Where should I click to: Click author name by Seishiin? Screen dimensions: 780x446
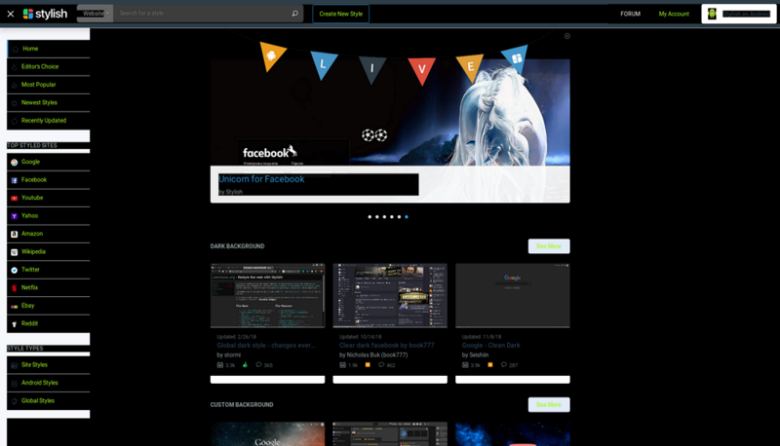click(x=475, y=355)
